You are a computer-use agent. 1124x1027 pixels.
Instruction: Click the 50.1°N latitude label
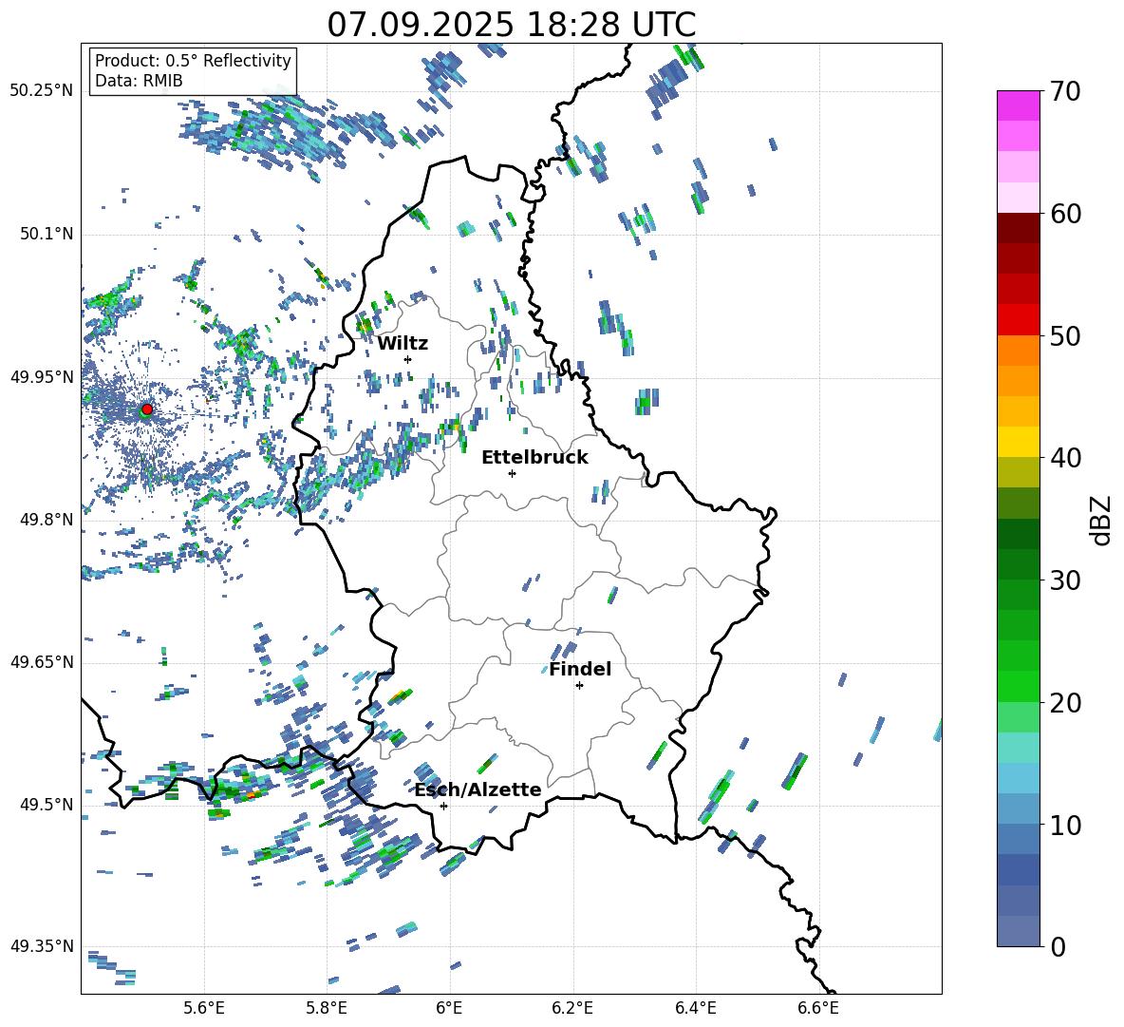47,235
